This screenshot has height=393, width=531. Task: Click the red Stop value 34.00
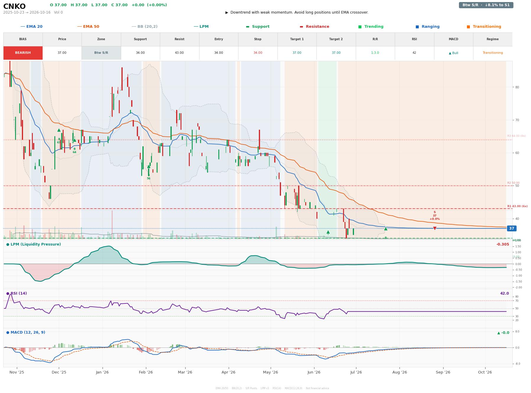point(258,53)
